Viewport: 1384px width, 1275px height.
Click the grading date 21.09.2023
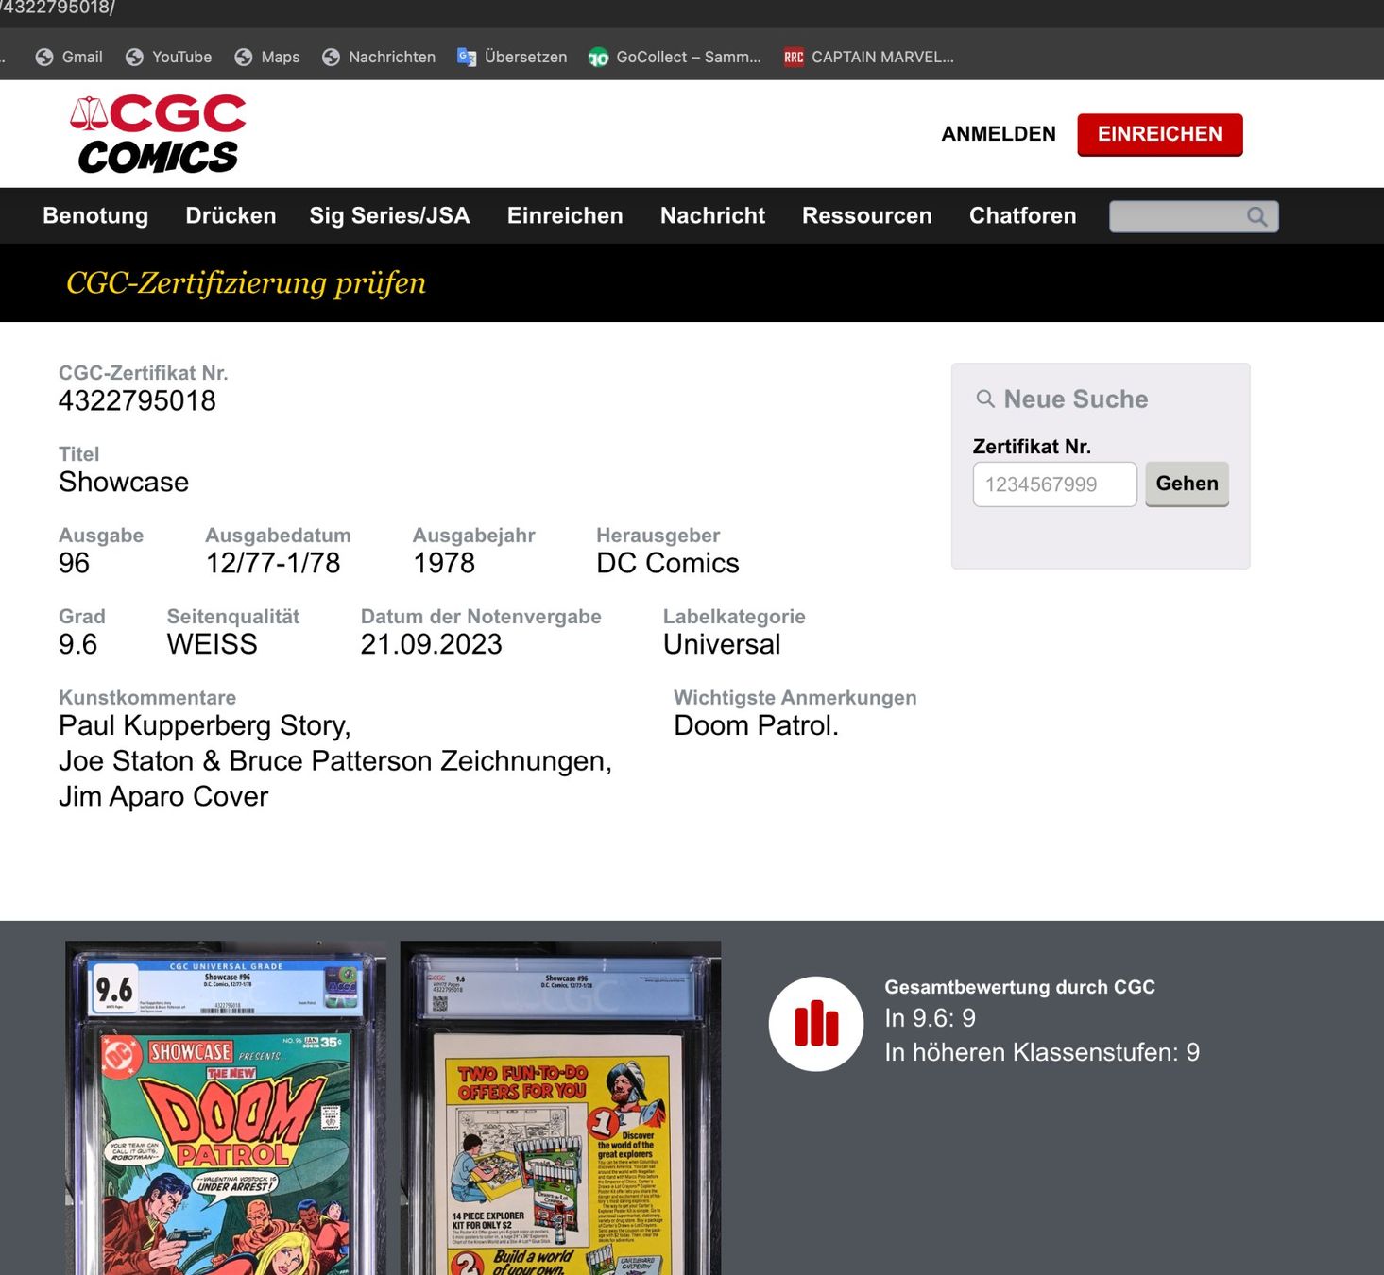432,644
